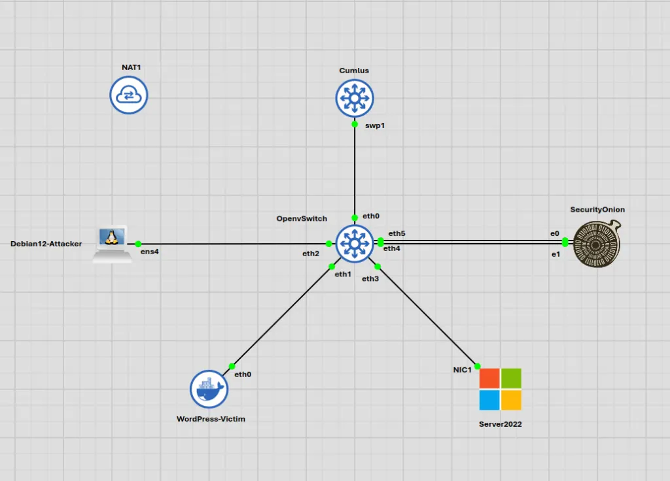This screenshot has width=670, height=481.
Task: Click the eth5 interface label
Action: (397, 233)
